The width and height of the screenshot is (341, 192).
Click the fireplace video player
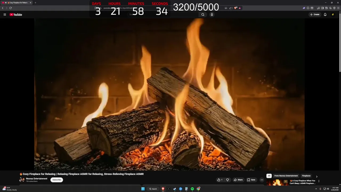pos(169,94)
